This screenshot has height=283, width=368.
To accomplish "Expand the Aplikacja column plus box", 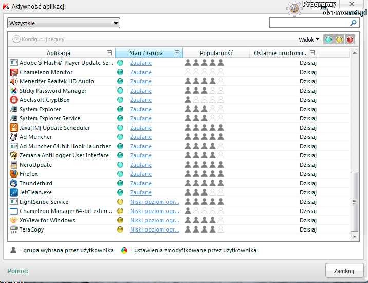I will point(109,53).
